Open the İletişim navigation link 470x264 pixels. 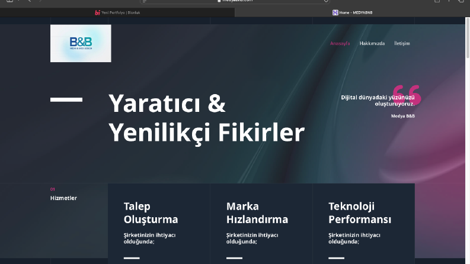[402, 43]
